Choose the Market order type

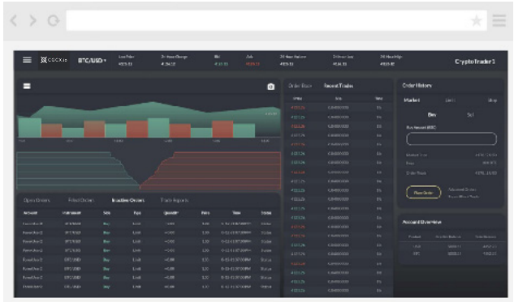point(412,100)
